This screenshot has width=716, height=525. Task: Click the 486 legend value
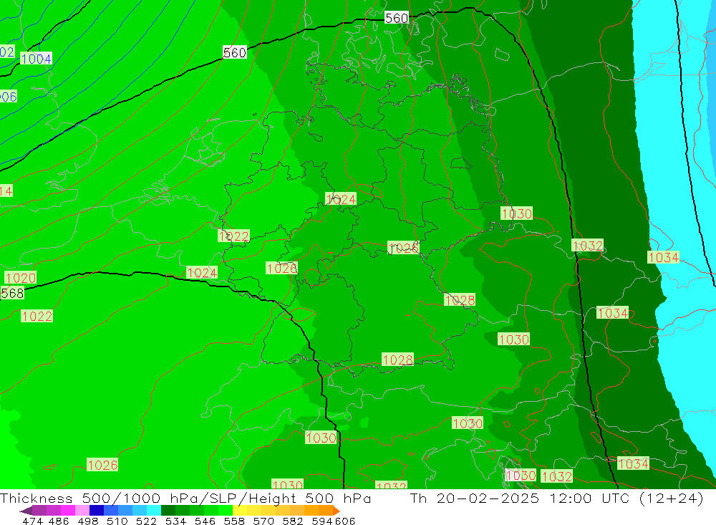(59, 521)
